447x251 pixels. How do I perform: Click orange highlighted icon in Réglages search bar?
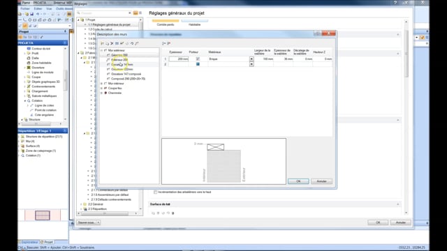point(135,13)
